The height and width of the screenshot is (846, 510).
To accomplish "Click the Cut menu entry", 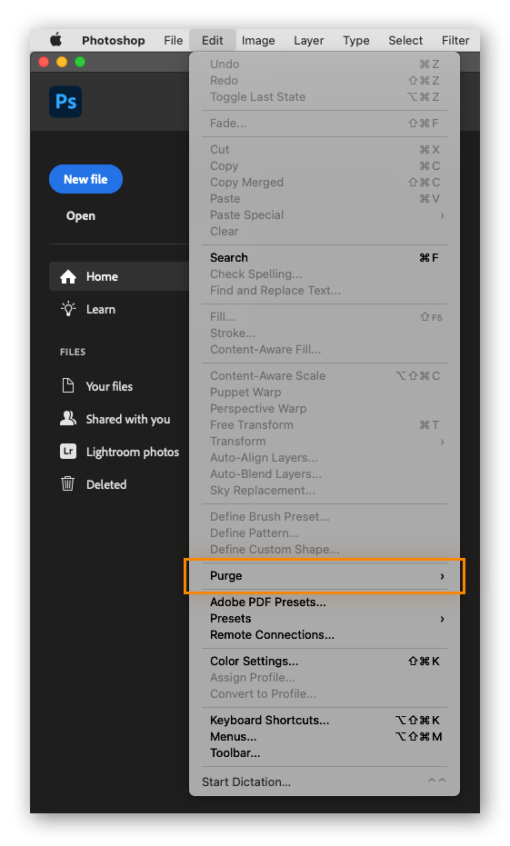I will [x=325, y=149].
